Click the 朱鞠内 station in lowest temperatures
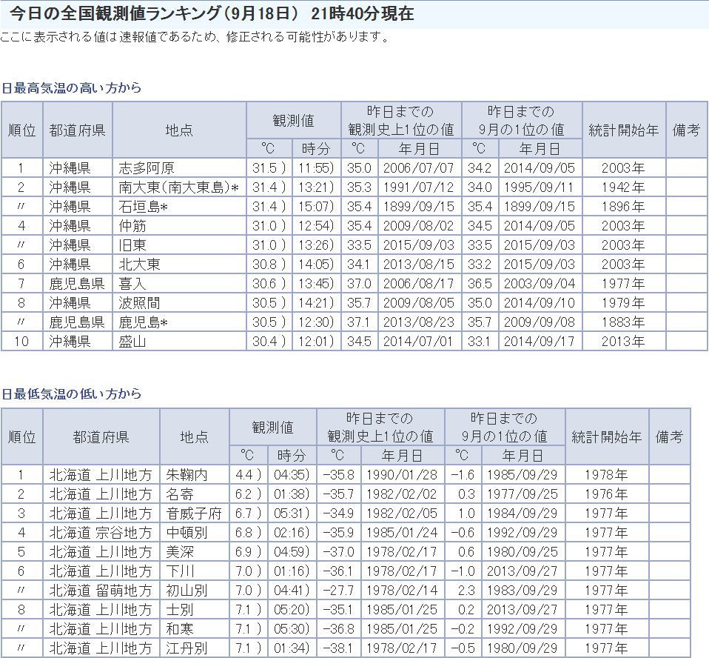709x658 pixels. 187,475
